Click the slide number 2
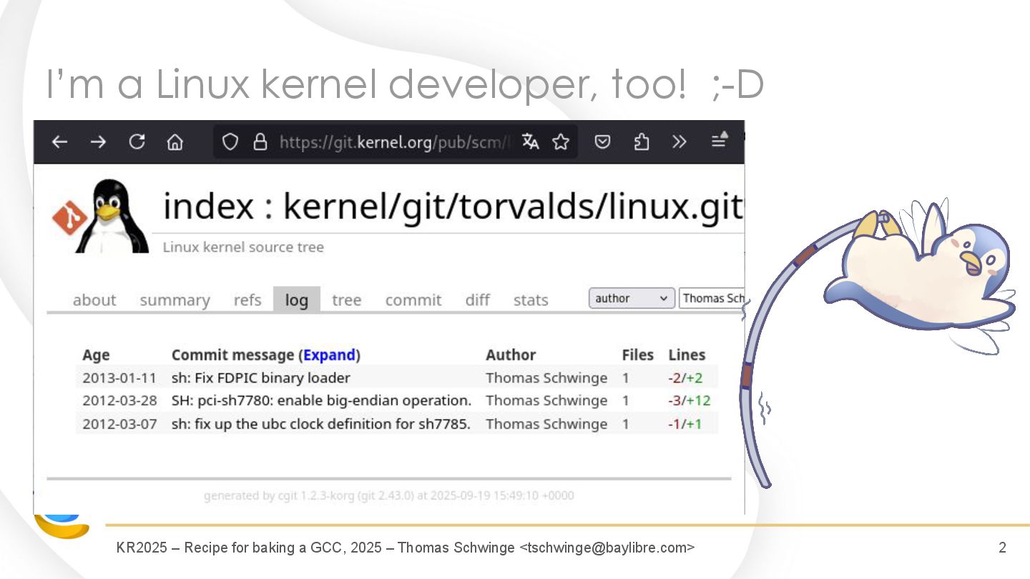Screen dimensions: 1030x579 click(1002, 548)
